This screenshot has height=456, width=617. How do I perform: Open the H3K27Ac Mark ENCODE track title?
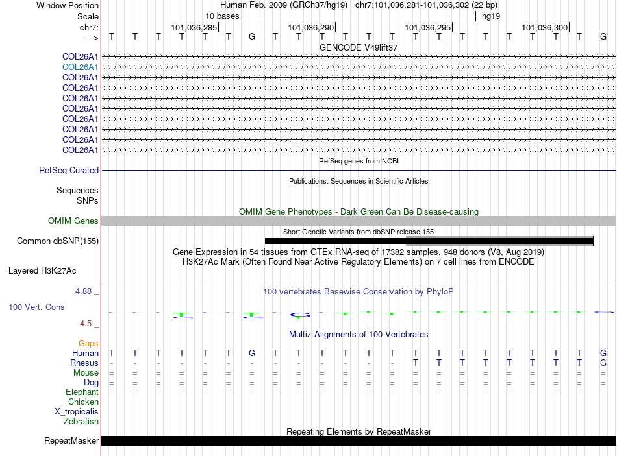359,262
